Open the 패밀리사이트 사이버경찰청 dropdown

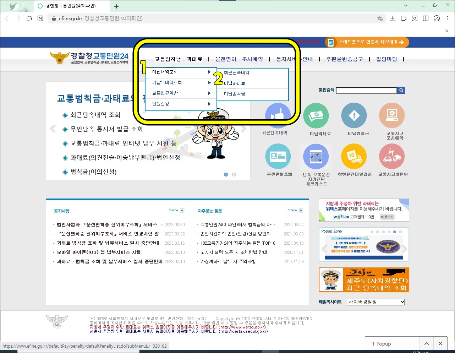tap(376, 302)
